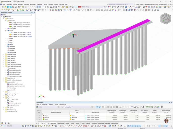This screenshot has height=129, width=173.
Task: Click the New model icon
Action: pos(3,7)
